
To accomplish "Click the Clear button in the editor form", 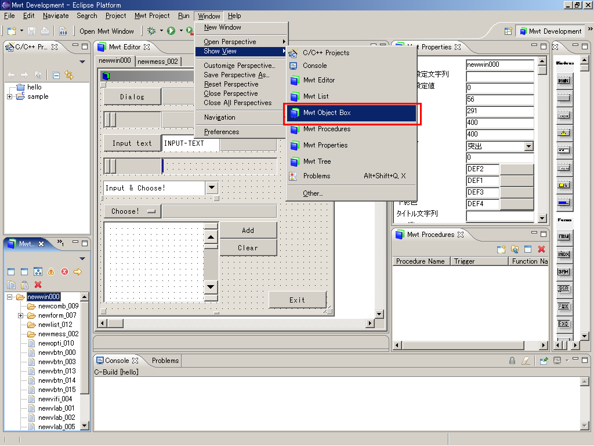I will [248, 247].
